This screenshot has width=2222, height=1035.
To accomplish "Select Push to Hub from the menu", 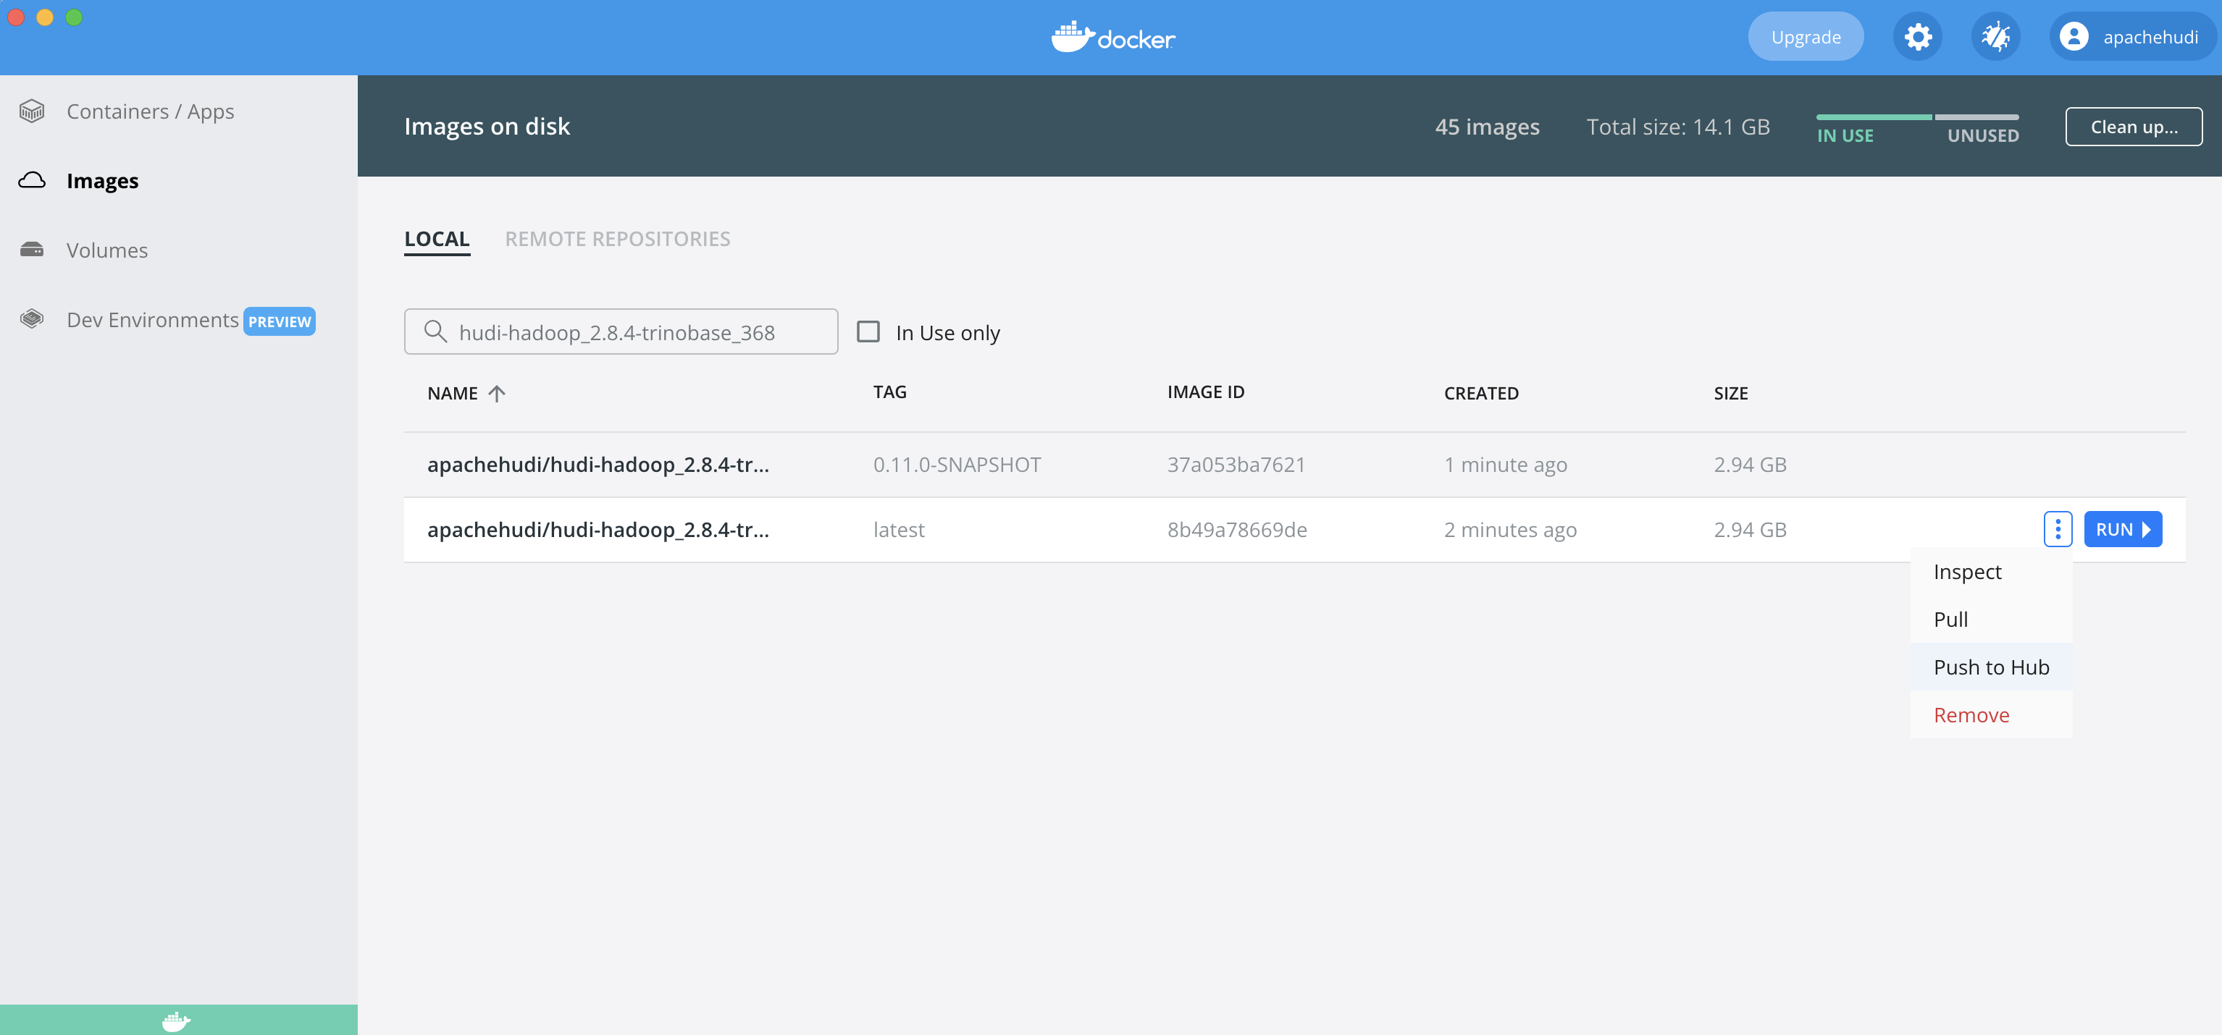I will click(x=1991, y=666).
